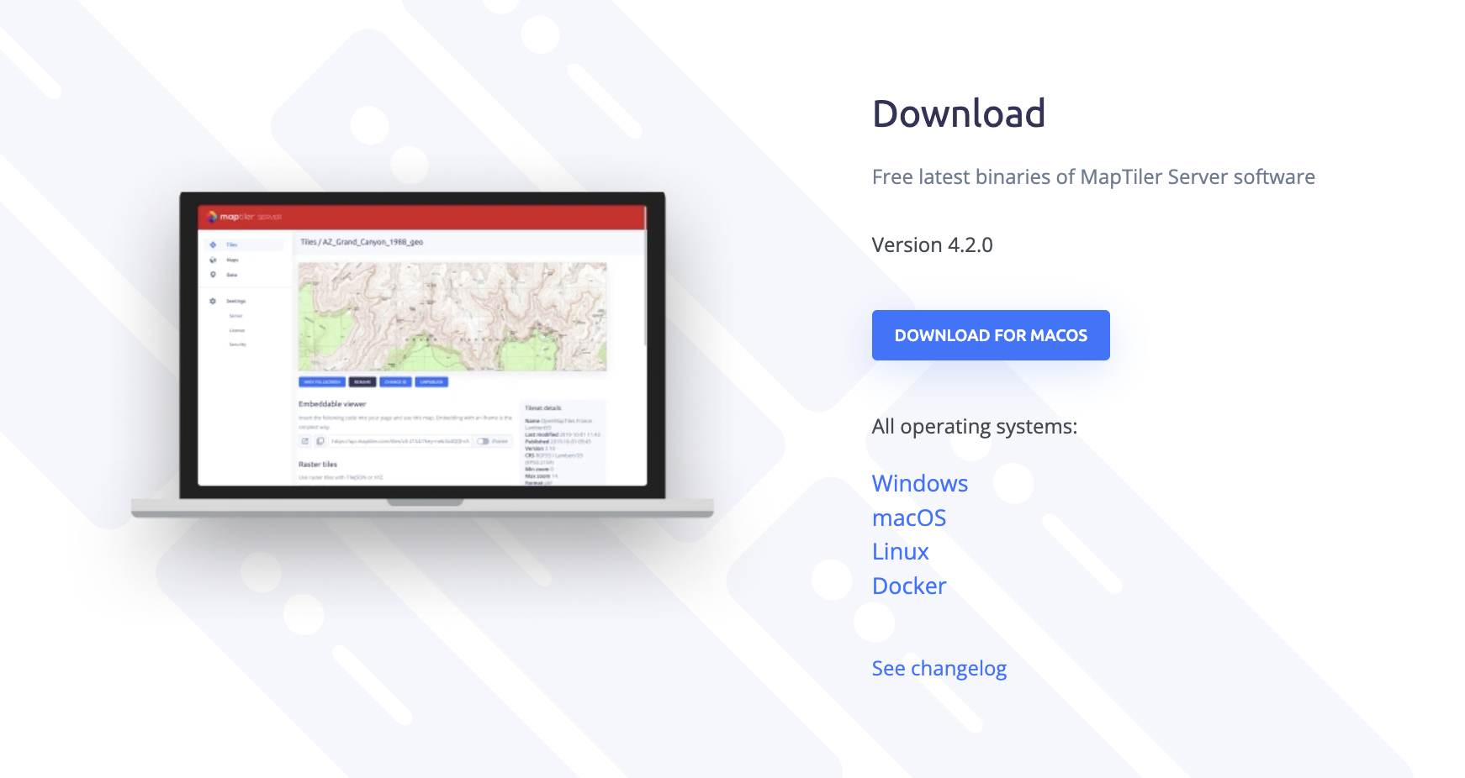Viewport: 1465px width, 778px height.
Task: Click the copy icon beside the embed URL
Action: [320, 441]
